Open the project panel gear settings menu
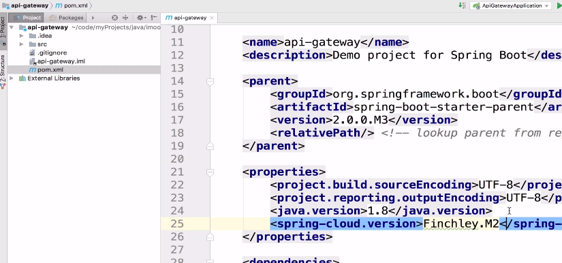Image resolution: width=562 pixels, height=263 pixels. (x=141, y=18)
